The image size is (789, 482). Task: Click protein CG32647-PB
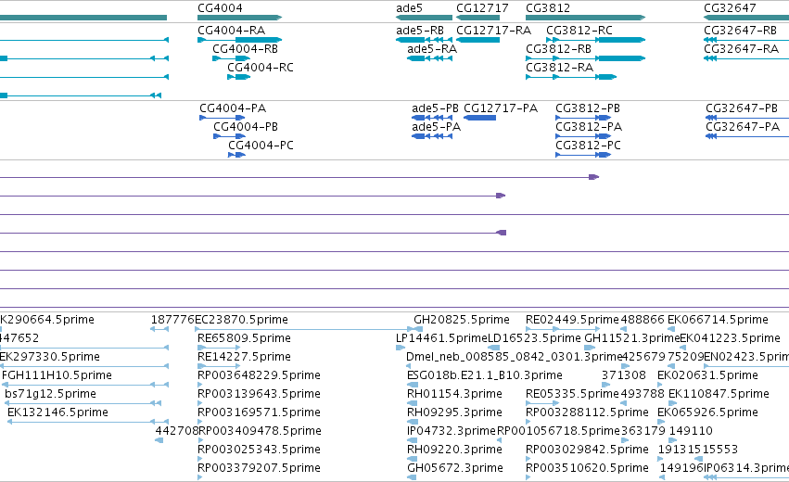[x=741, y=108]
